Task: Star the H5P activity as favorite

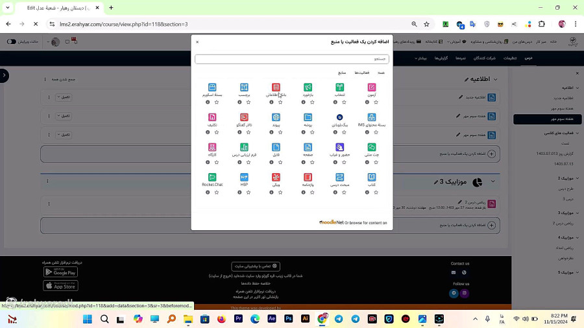Action: tap(249, 193)
